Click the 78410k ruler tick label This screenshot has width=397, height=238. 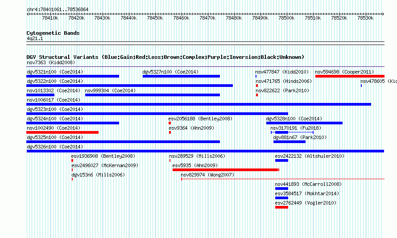coord(50,18)
